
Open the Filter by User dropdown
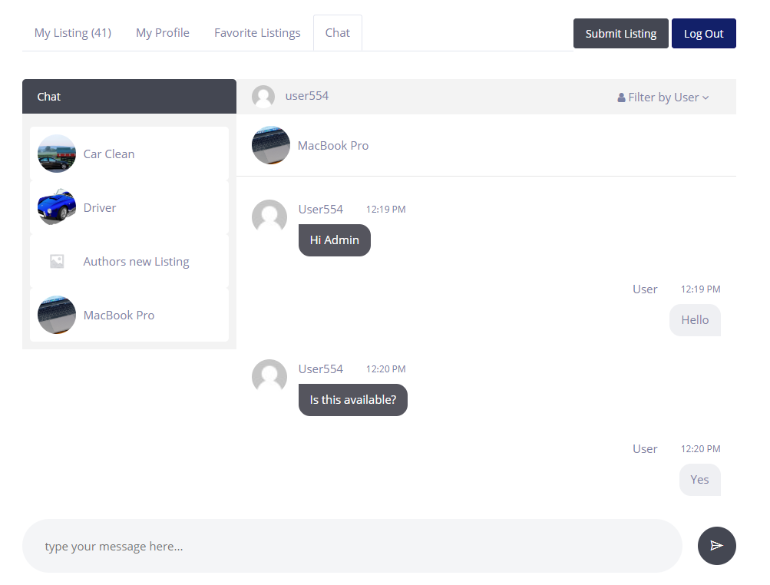coord(663,97)
